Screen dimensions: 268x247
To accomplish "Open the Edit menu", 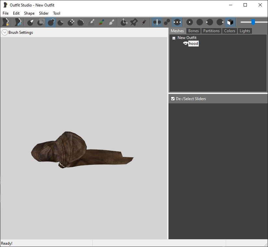I will (16, 13).
